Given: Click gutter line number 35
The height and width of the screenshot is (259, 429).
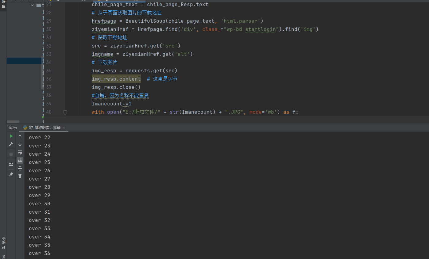Looking at the screenshot, I should (x=48, y=71).
